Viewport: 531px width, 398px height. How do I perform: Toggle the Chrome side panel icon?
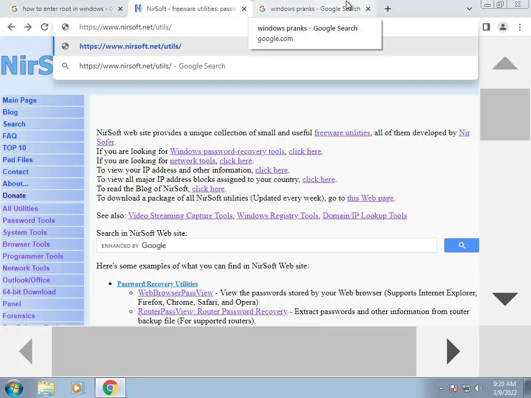(x=486, y=27)
